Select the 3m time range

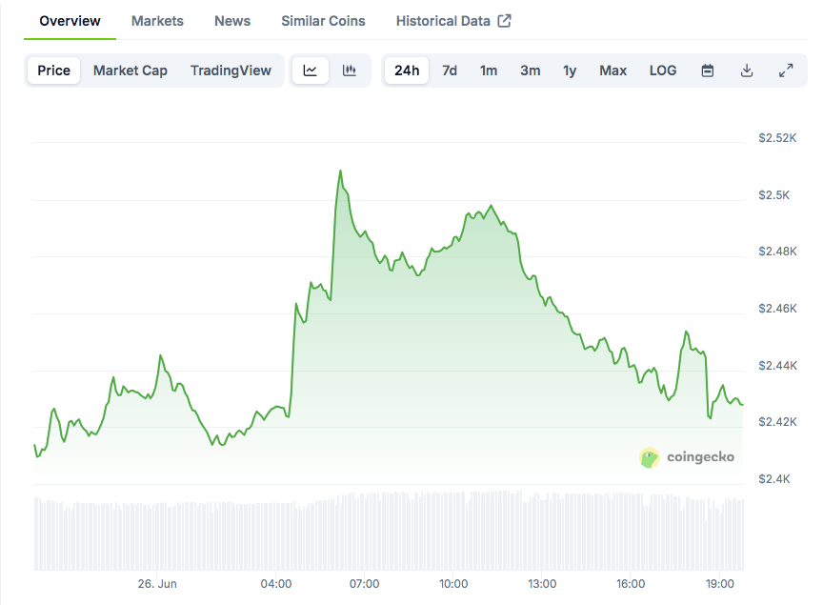click(x=531, y=71)
